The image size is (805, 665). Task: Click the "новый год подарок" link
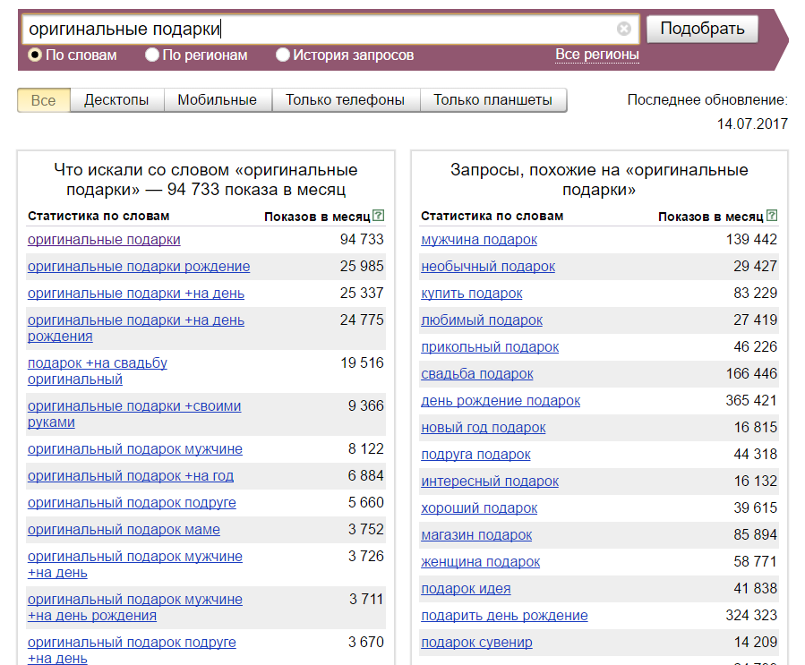483,428
